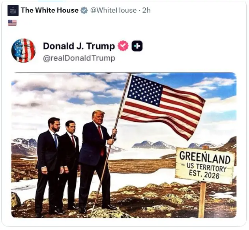The image size is (249, 230).
Task: Click the American flag emoji
Action: pos(12,23)
